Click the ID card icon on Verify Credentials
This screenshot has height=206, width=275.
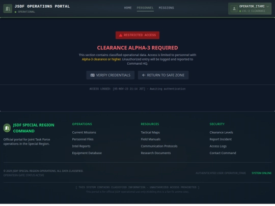(x=92, y=75)
